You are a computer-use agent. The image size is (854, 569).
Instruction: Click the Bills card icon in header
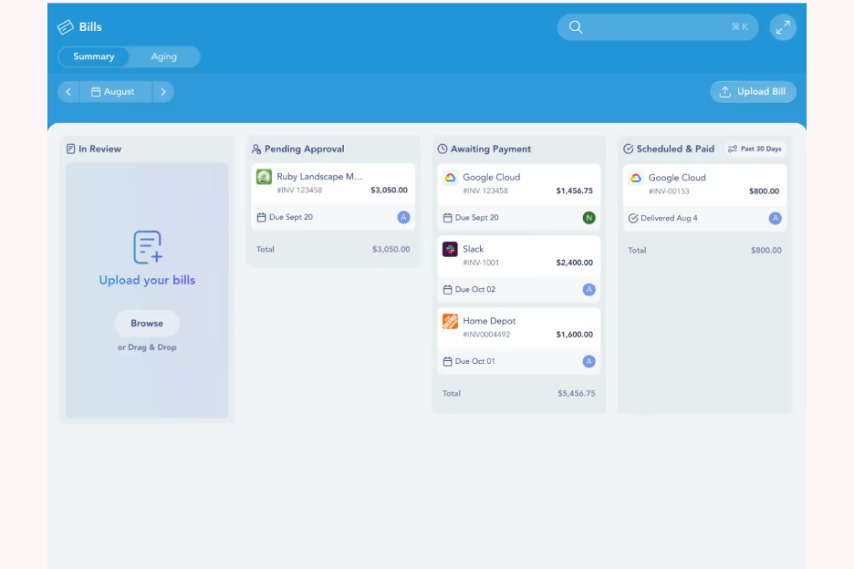click(x=66, y=27)
